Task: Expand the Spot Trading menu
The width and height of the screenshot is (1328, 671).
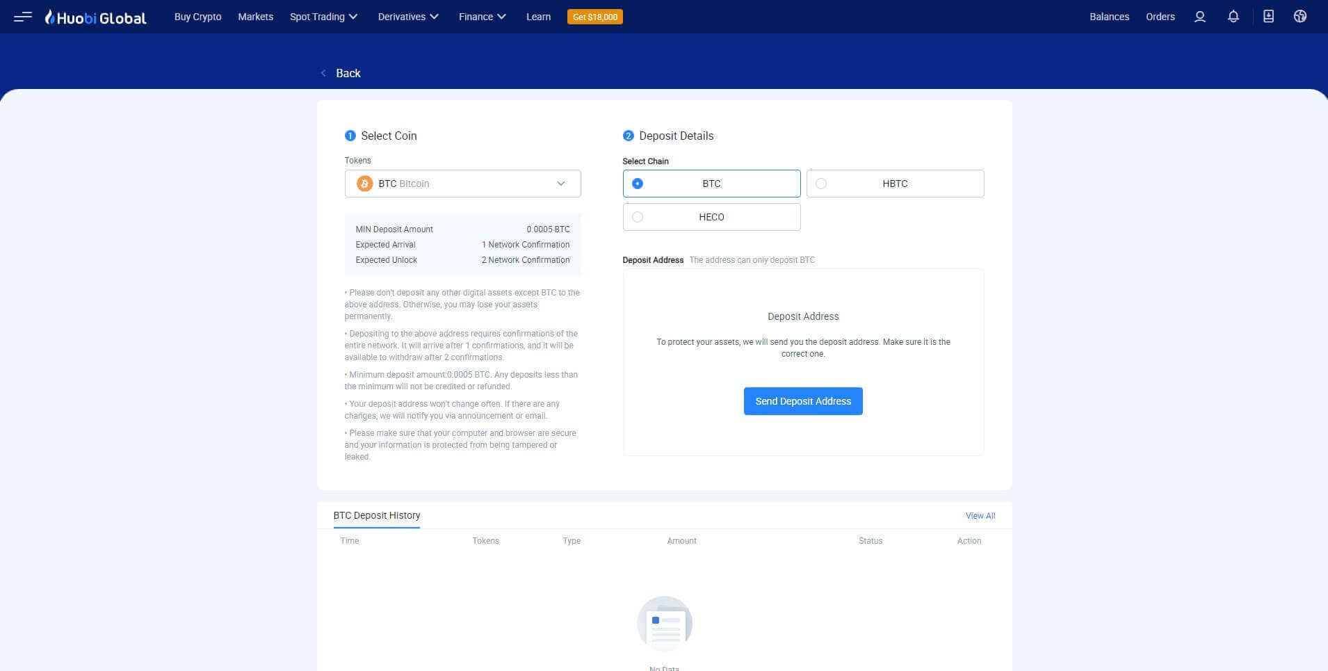Action: pos(323,17)
